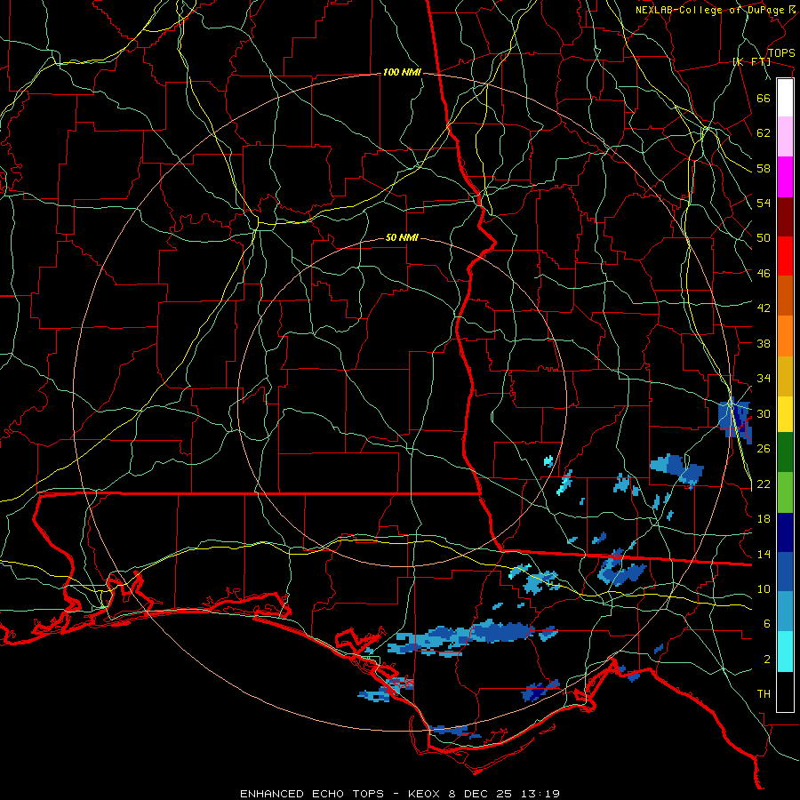The image size is (800, 800).
Task: Click the black TH threshold swatch
Action: (785, 692)
